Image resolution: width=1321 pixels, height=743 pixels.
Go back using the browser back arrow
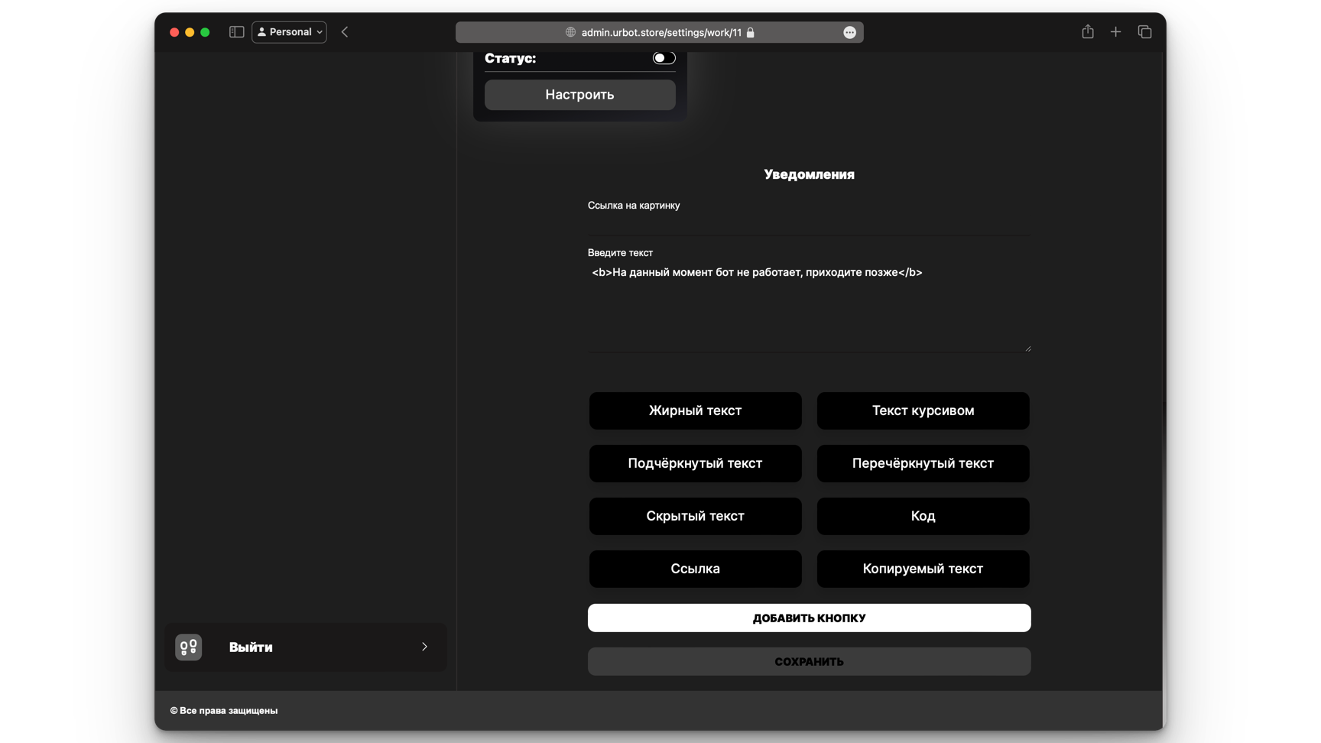pyautogui.click(x=345, y=32)
